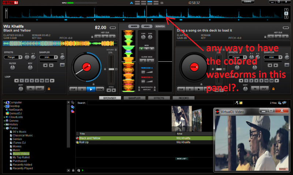
Task: Open the CONFIG settings button
Action: (248, 2)
